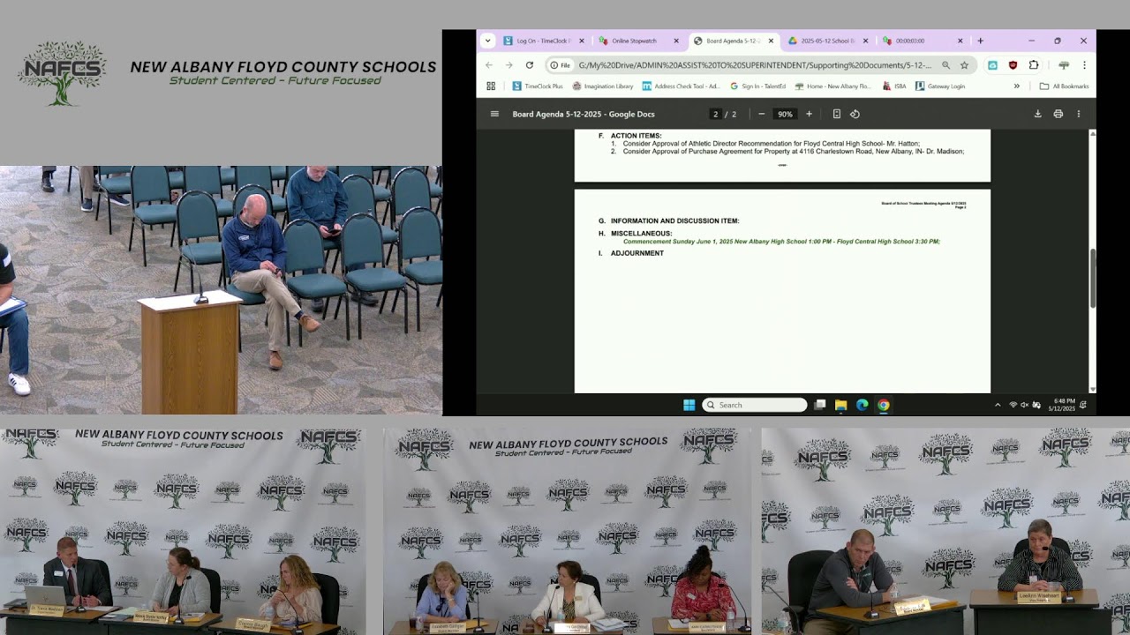
Task: Open File Explorer from taskbar
Action: click(x=841, y=405)
